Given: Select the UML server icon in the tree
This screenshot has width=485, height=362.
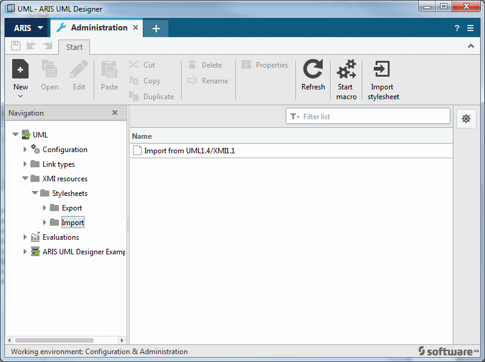Looking at the screenshot, I should click(x=26, y=134).
